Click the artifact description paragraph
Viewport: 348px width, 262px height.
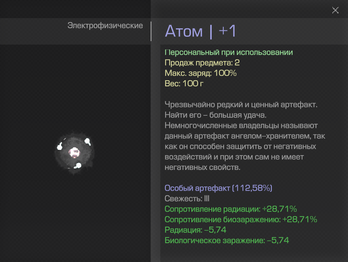[x=245, y=136]
